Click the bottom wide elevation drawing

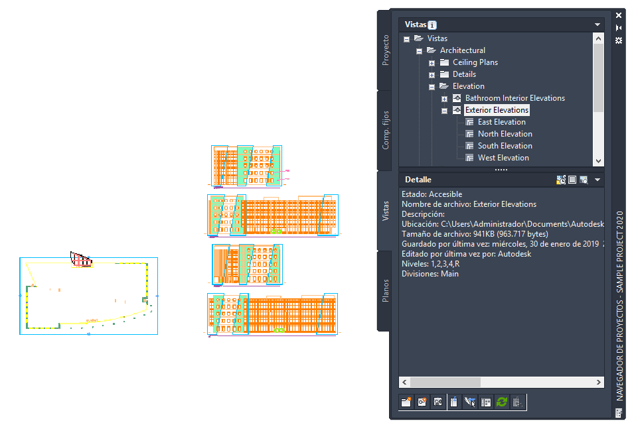pyautogui.click(x=273, y=315)
